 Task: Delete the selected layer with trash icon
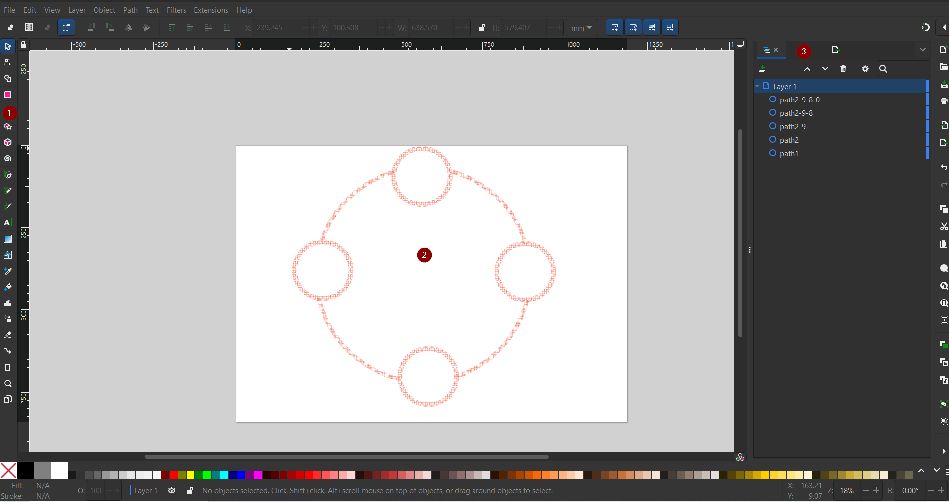coord(843,69)
